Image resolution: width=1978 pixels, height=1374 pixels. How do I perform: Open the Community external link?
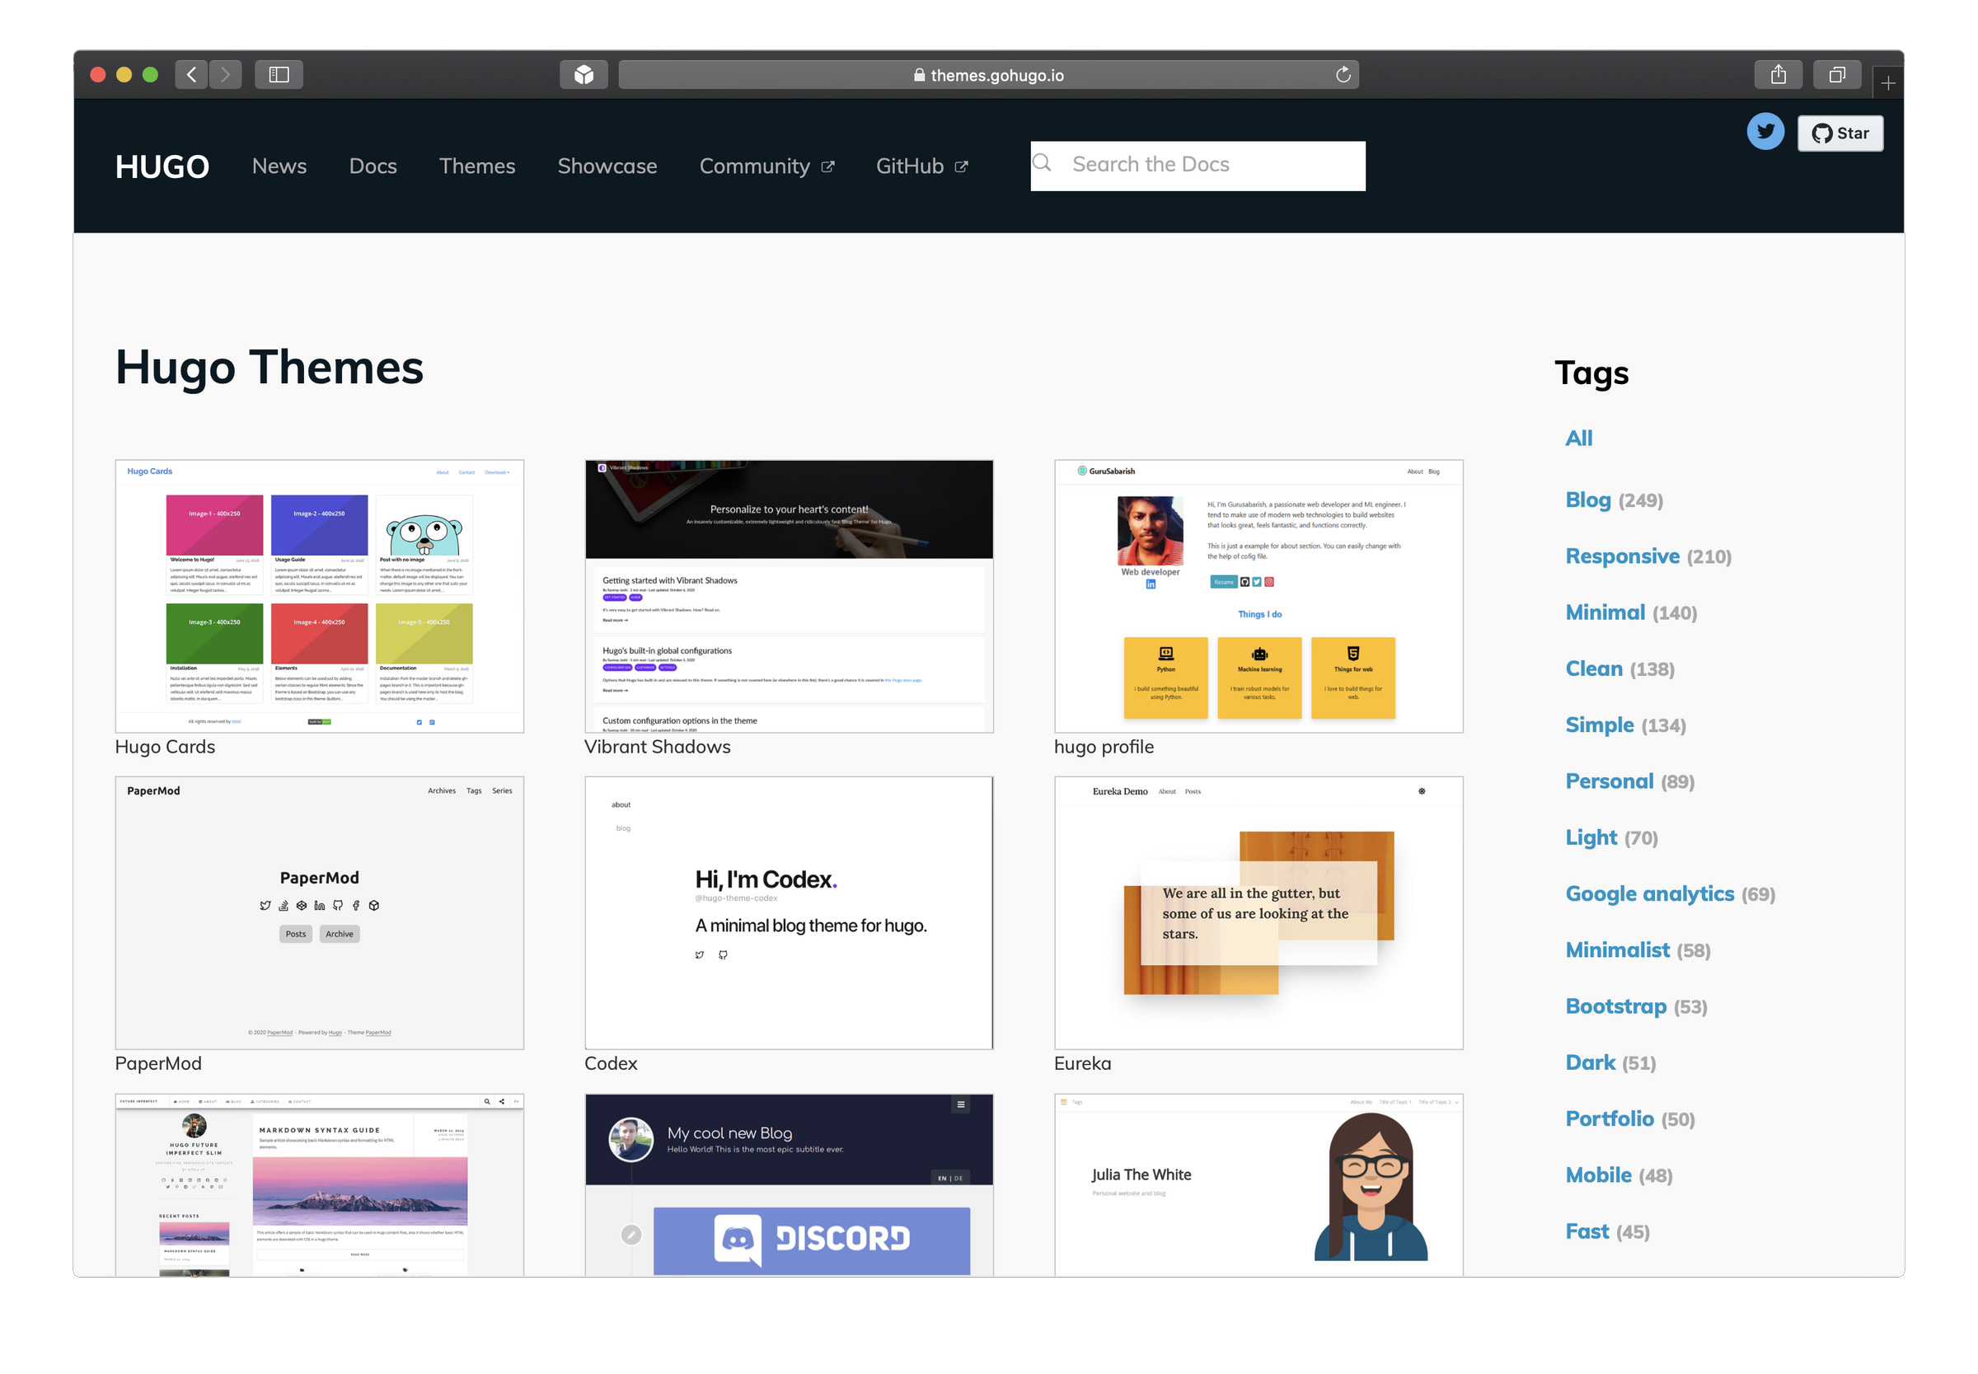[766, 166]
